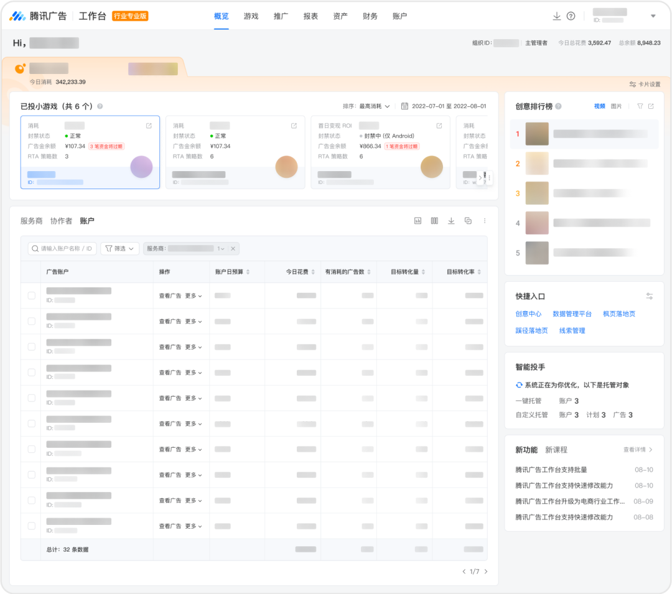This screenshot has width=672, height=594.
Task: Check the eighth account row checkbox
Action: click(x=32, y=475)
